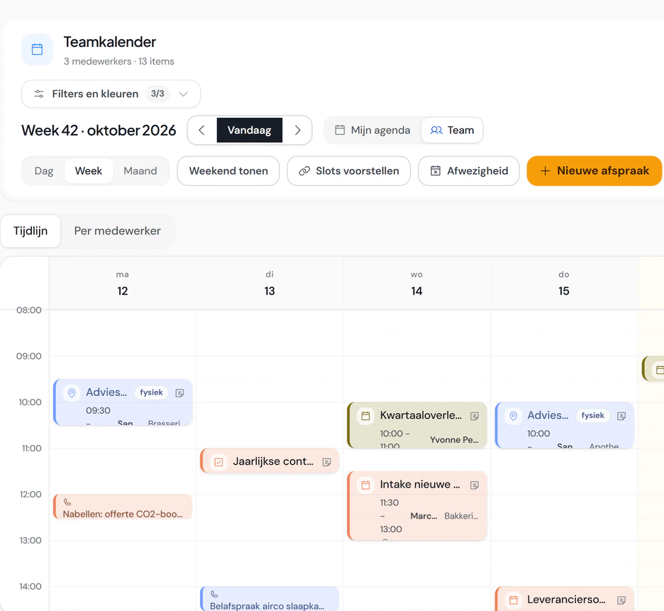Open notes icon on Kwartaaloverle...

[475, 416]
